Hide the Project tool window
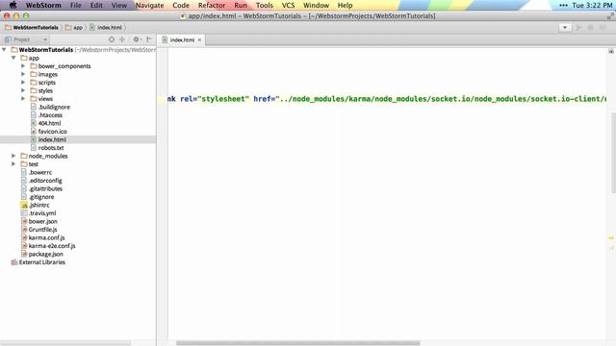 (149, 39)
